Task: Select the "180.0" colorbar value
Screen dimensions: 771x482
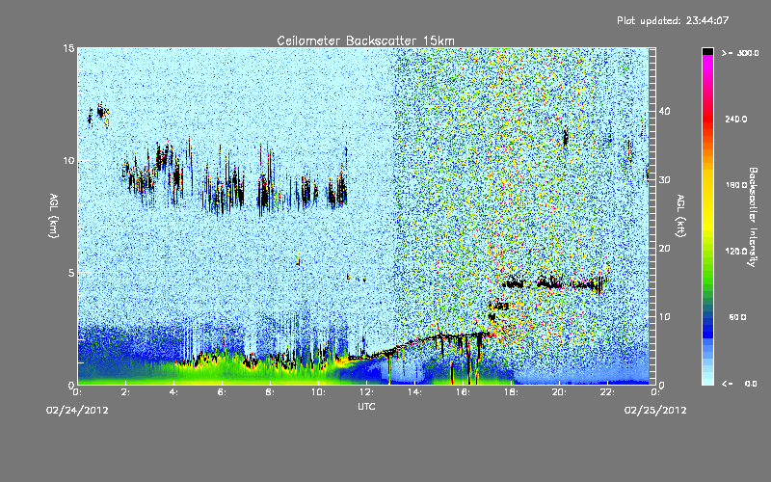Action: coord(736,185)
